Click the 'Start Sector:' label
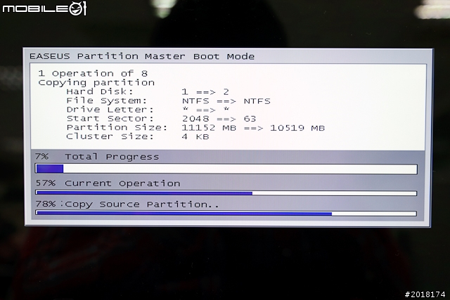 110,119
